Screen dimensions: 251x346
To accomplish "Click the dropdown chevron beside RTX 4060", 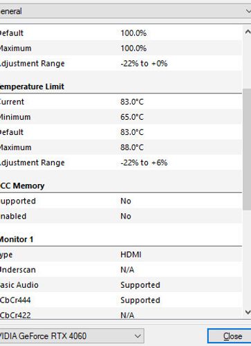I will pyautogui.click(x=138, y=336).
